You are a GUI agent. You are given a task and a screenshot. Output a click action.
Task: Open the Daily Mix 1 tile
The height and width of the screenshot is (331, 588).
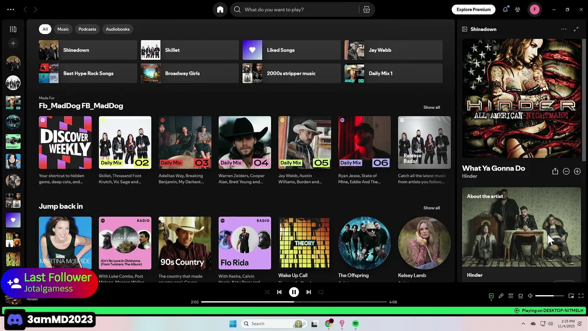(394, 74)
